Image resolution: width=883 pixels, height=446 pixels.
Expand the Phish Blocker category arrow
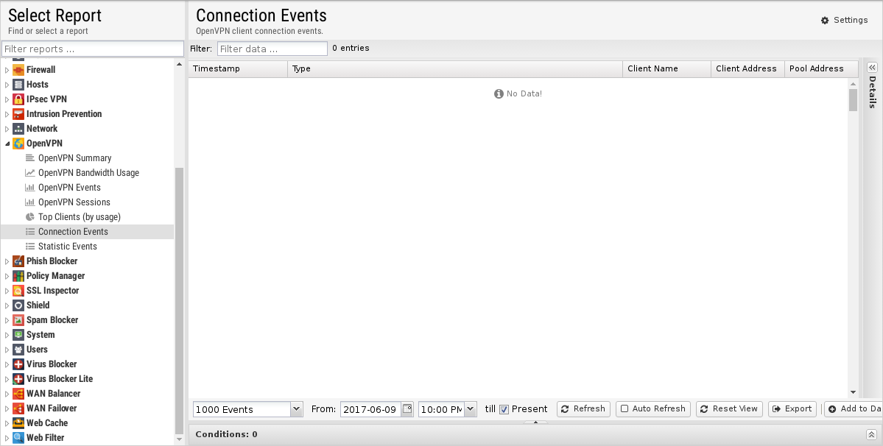click(7, 261)
